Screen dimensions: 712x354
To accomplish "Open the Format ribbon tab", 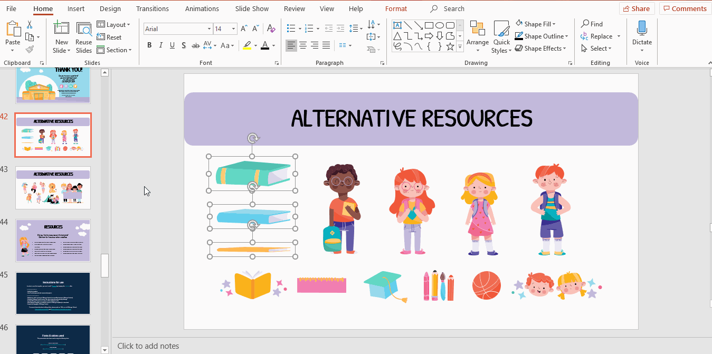I will (x=396, y=8).
